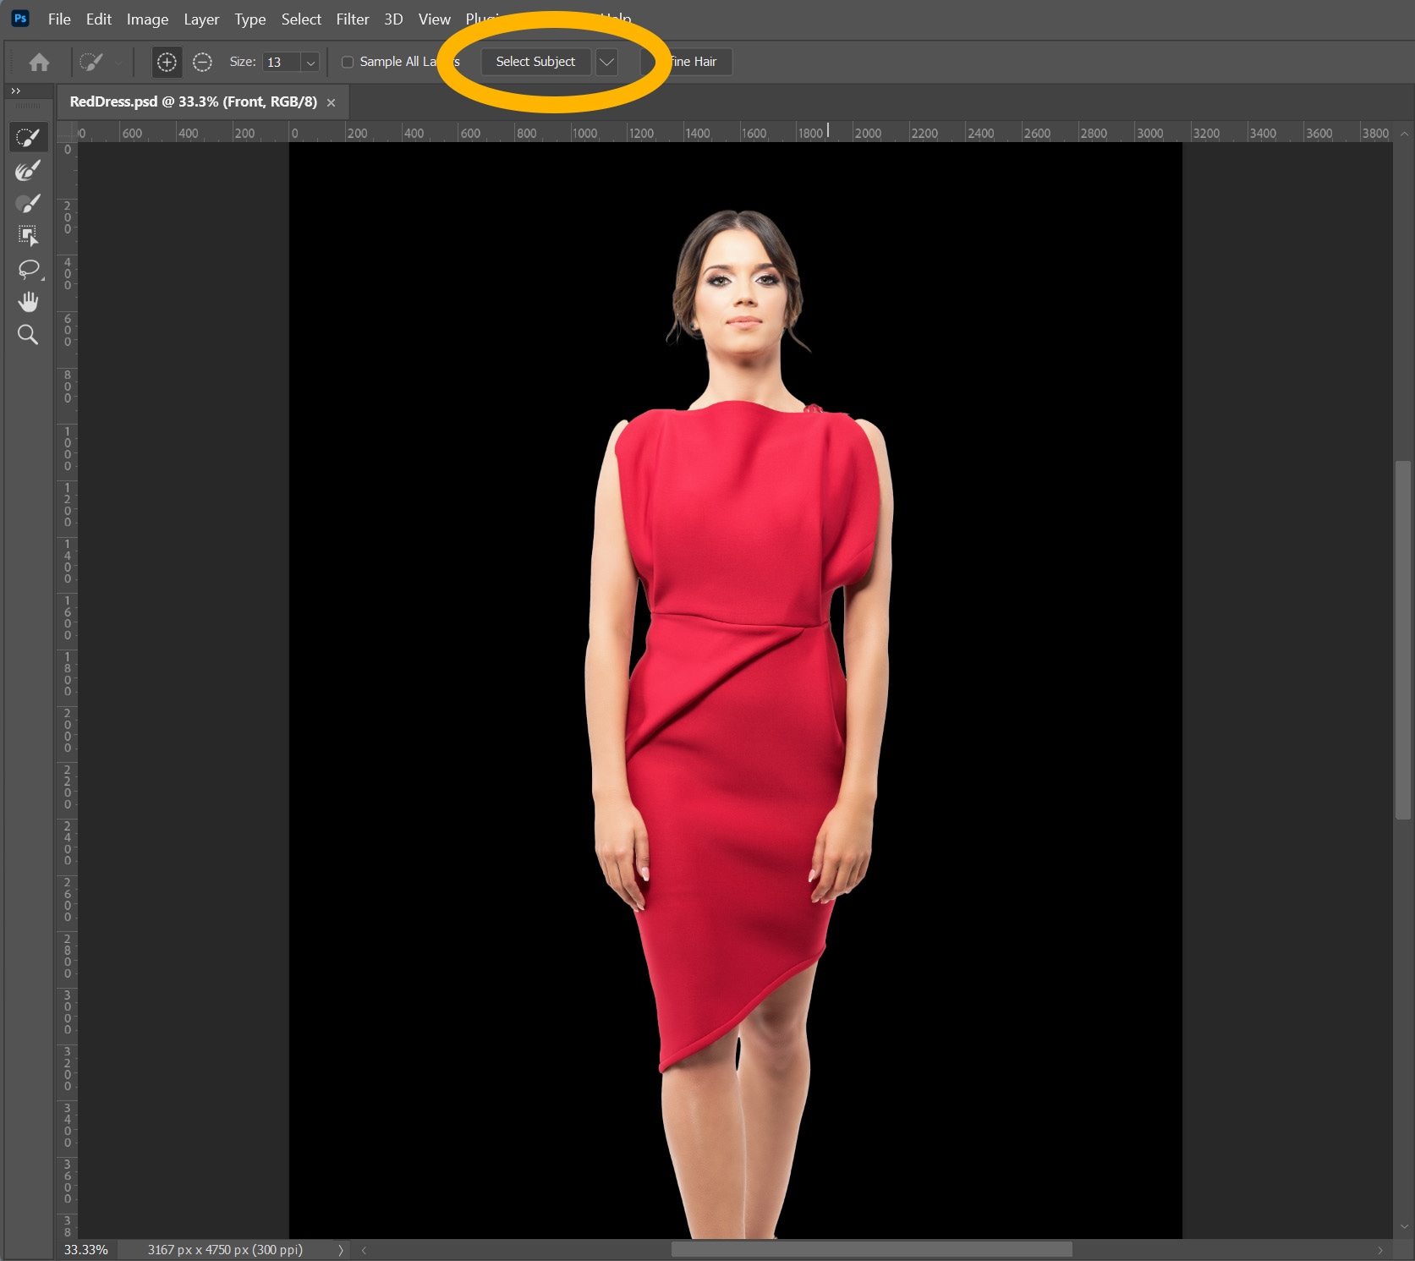Click the Home icon in options bar
Viewport: 1415px width, 1261px height.
pyautogui.click(x=39, y=62)
